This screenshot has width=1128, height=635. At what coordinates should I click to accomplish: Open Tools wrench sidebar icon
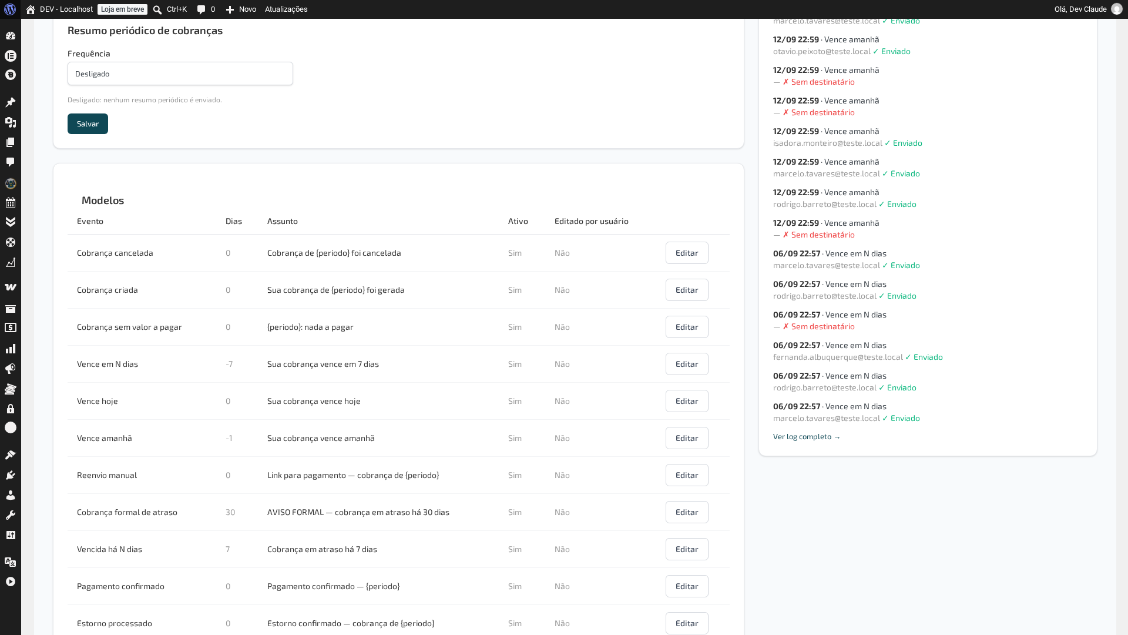click(11, 515)
